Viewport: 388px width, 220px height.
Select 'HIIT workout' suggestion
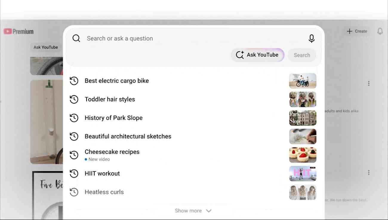click(x=102, y=173)
